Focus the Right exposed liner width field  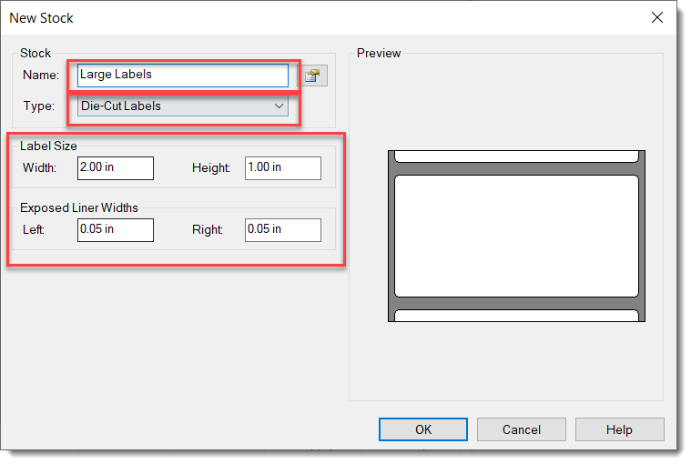tap(282, 230)
